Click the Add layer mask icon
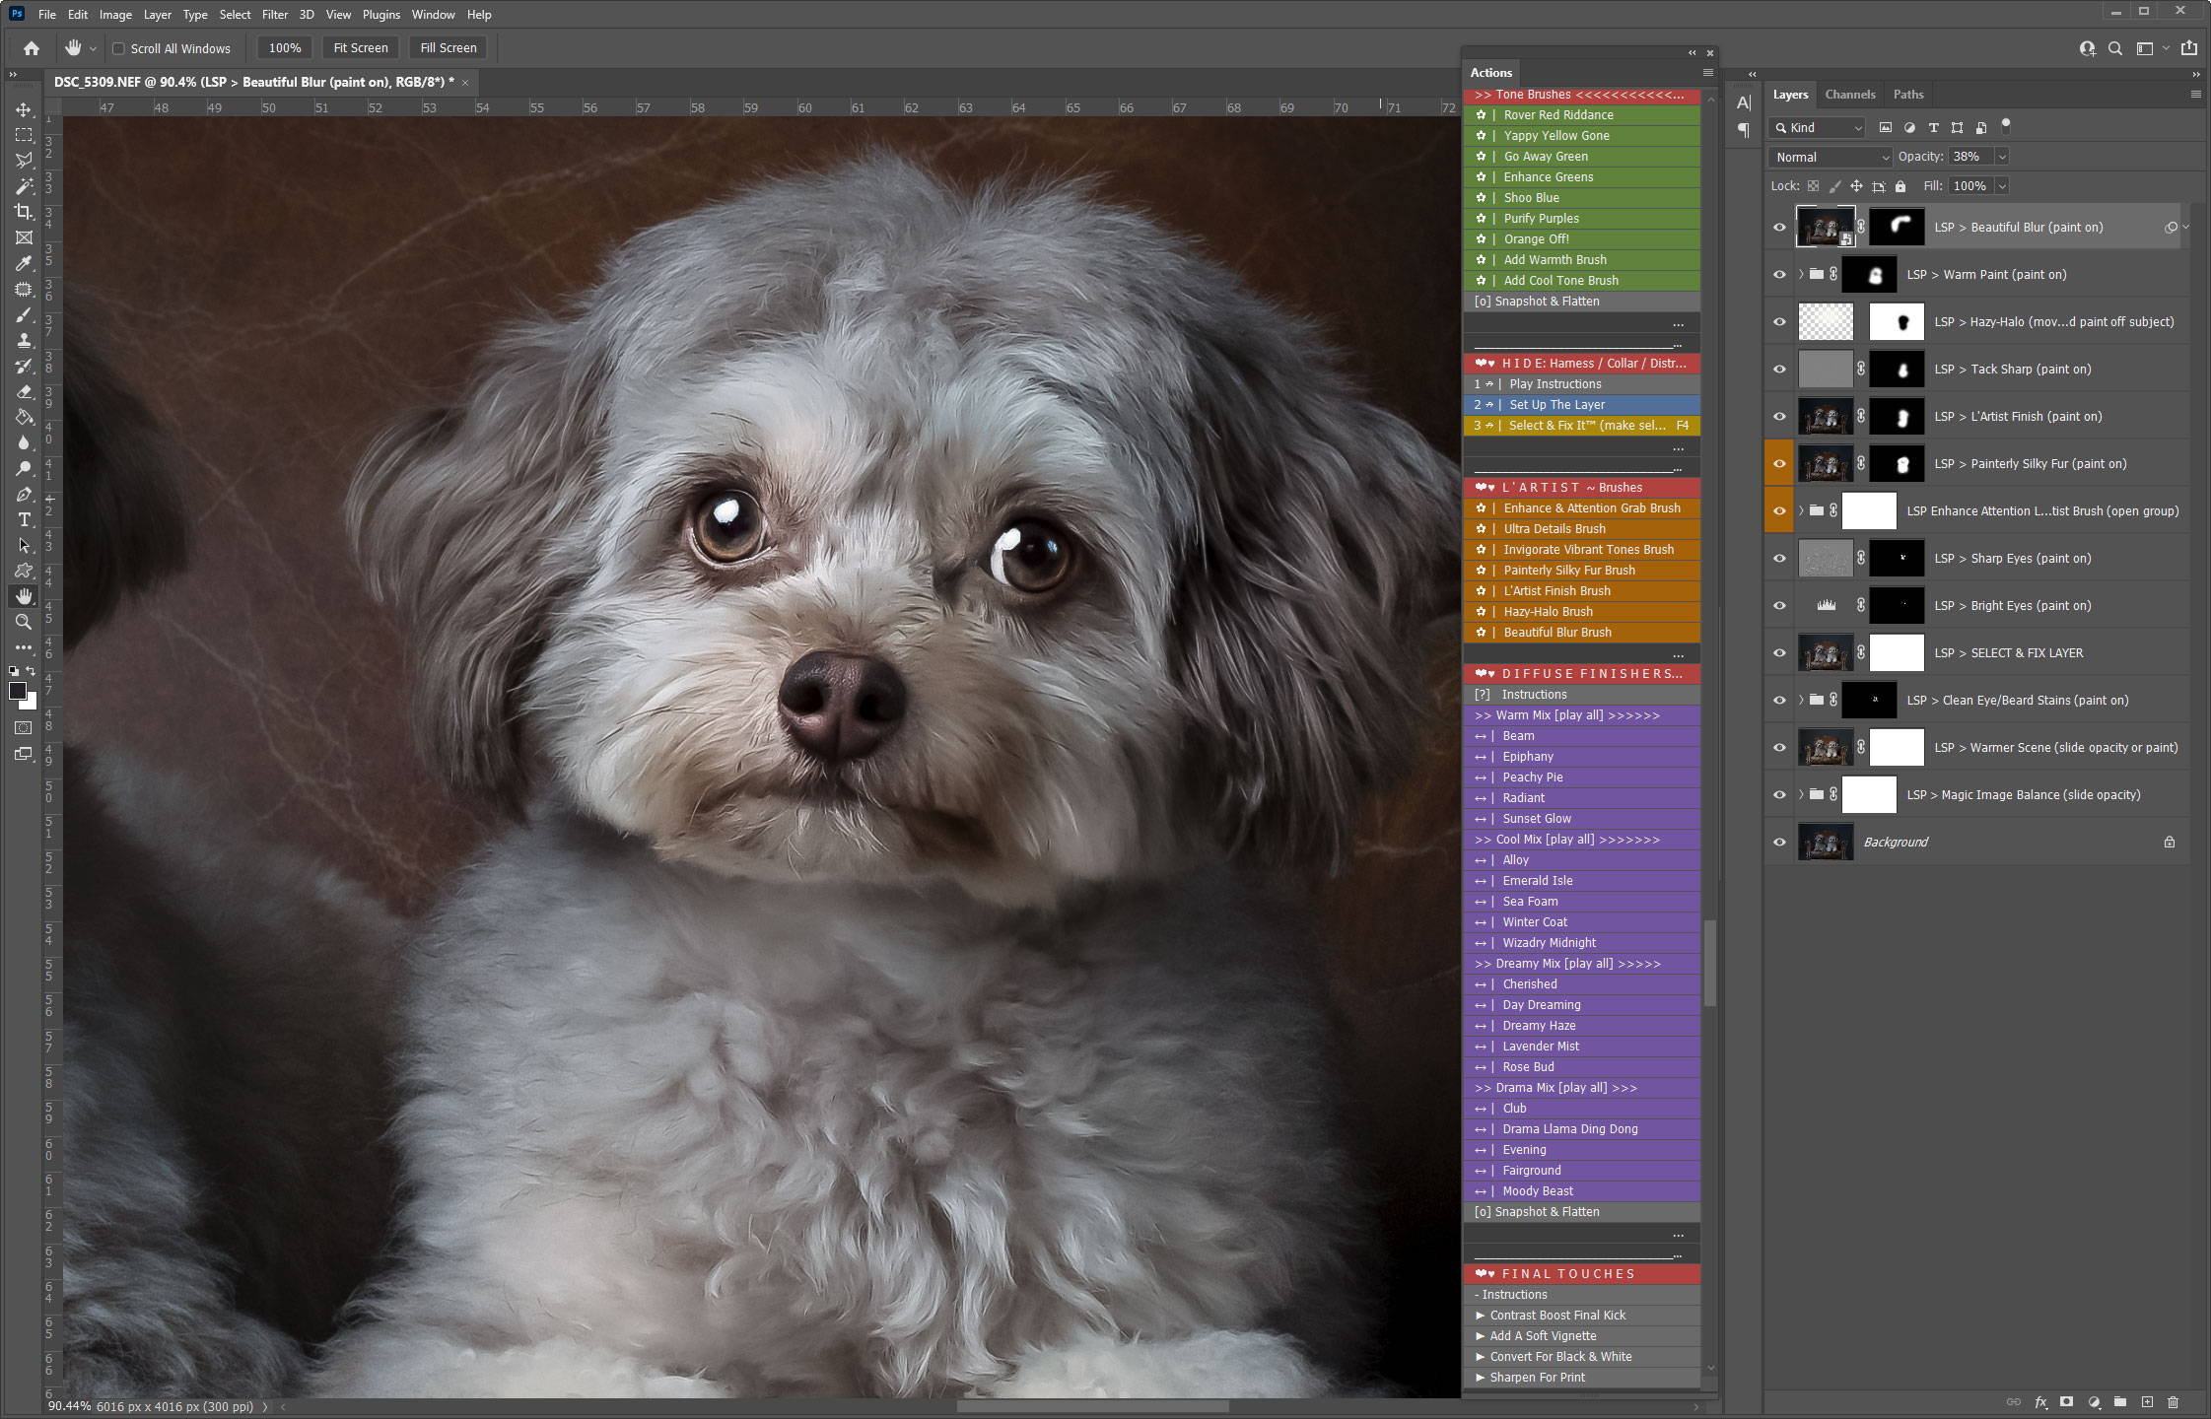 tap(2067, 1401)
